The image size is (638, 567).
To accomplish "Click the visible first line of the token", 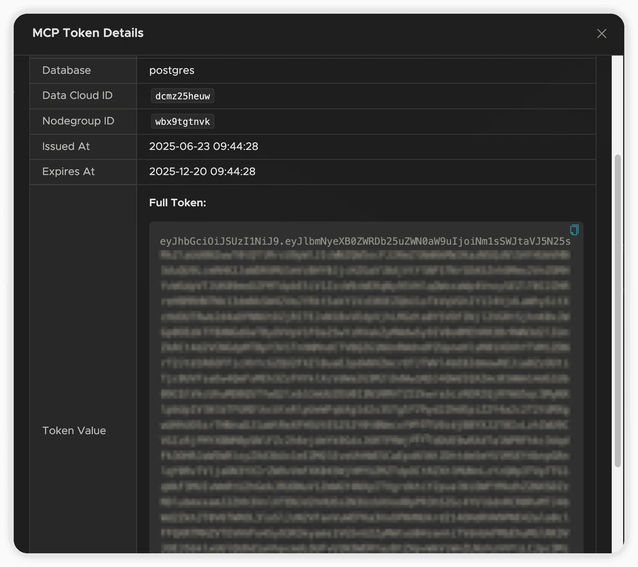I will click(x=365, y=242).
